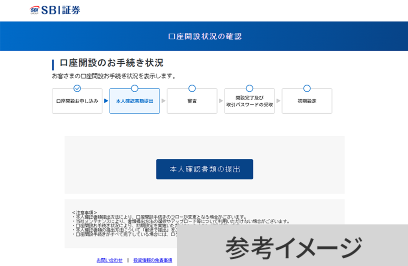408x266 pixels.
Task: Click the circle above 開設完了及び取引パスワードの受取
Action: click(249, 89)
